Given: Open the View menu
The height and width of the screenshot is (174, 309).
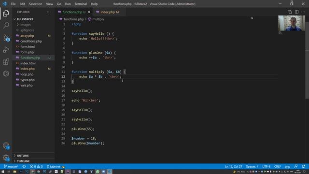Looking at the screenshot, I should pyautogui.click(x=49, y=4).
